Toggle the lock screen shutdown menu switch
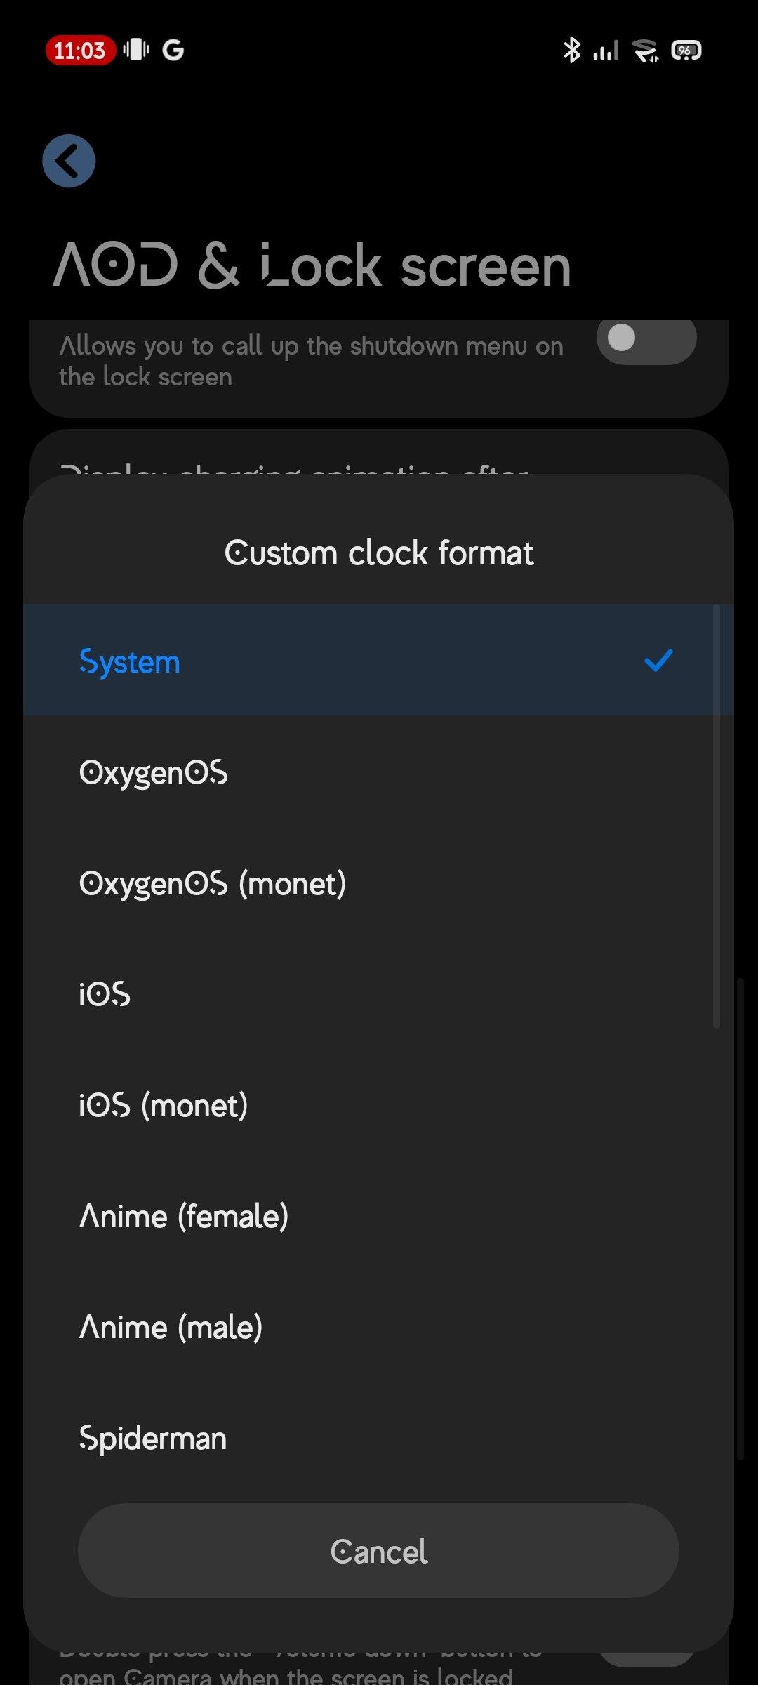758x1685 pixels. pos(646,339)
